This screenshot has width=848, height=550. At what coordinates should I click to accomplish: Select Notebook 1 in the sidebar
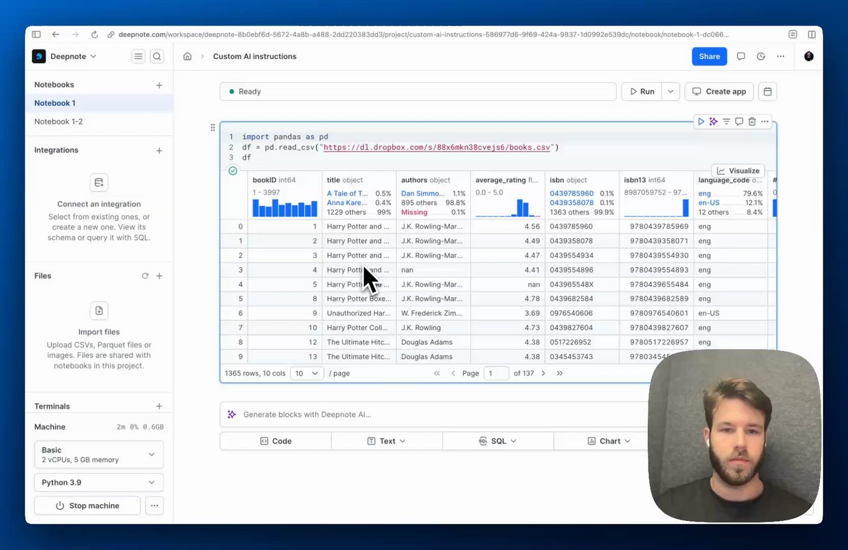pyautogui.click(x=55, y=103)
